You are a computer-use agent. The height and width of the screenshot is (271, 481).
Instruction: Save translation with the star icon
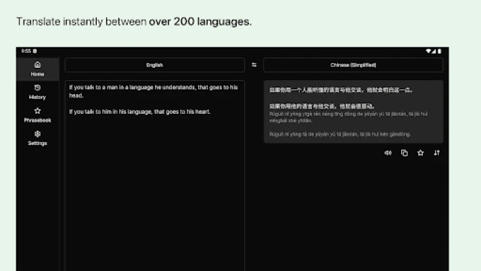click(420, 153)
